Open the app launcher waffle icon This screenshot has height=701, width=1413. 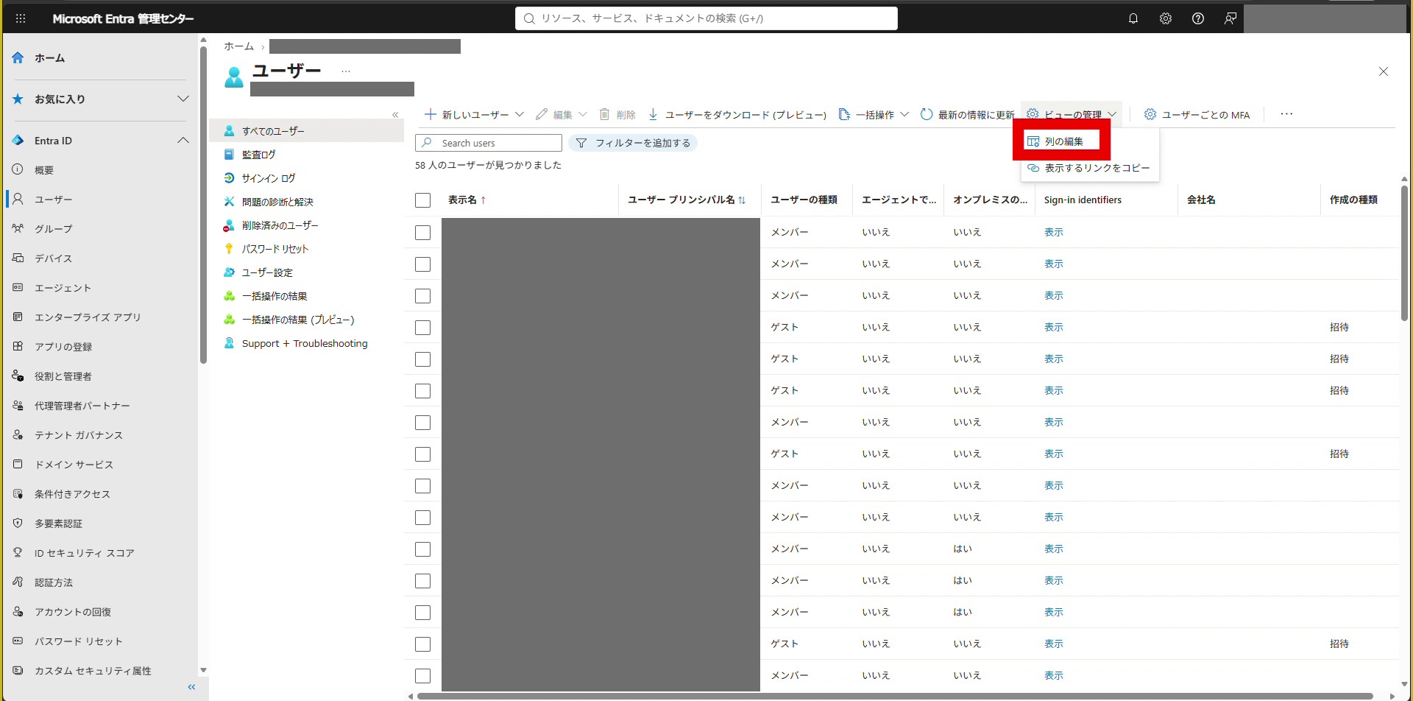tap(21, 18)
